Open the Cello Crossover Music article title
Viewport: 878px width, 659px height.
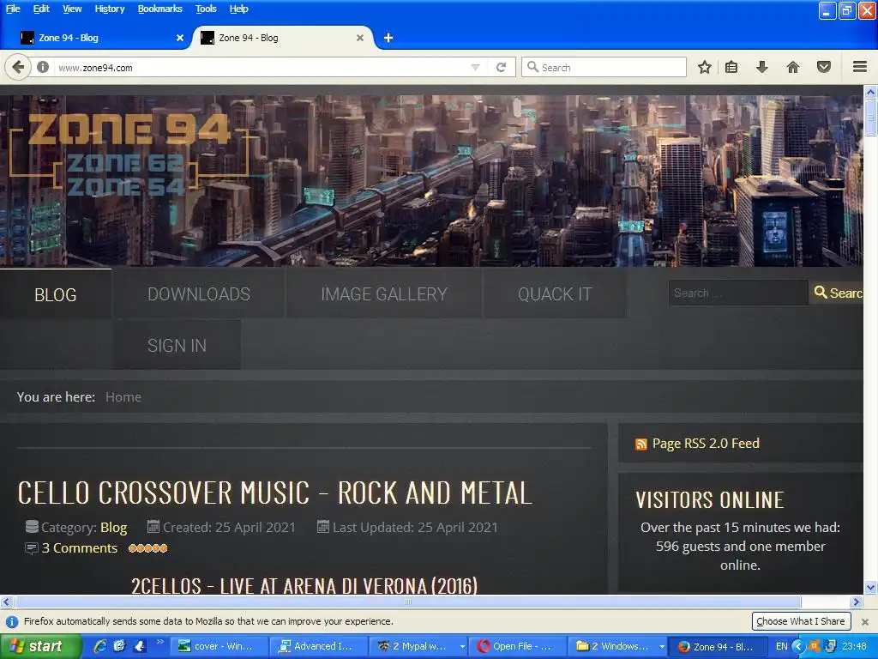point(275,493)
